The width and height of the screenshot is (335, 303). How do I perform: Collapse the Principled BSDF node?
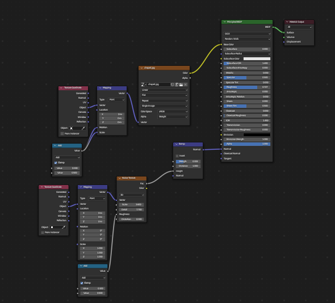(x=225, y=22)
